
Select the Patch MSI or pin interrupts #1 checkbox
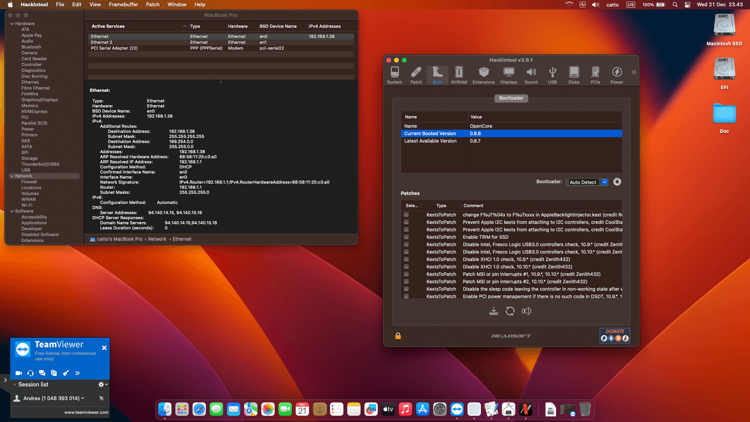coord(406,274)
